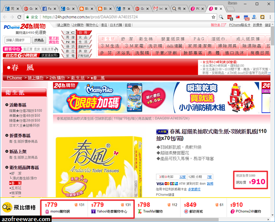Open the 折價券 top link
275x222 pixels.
tap(257, 25)
